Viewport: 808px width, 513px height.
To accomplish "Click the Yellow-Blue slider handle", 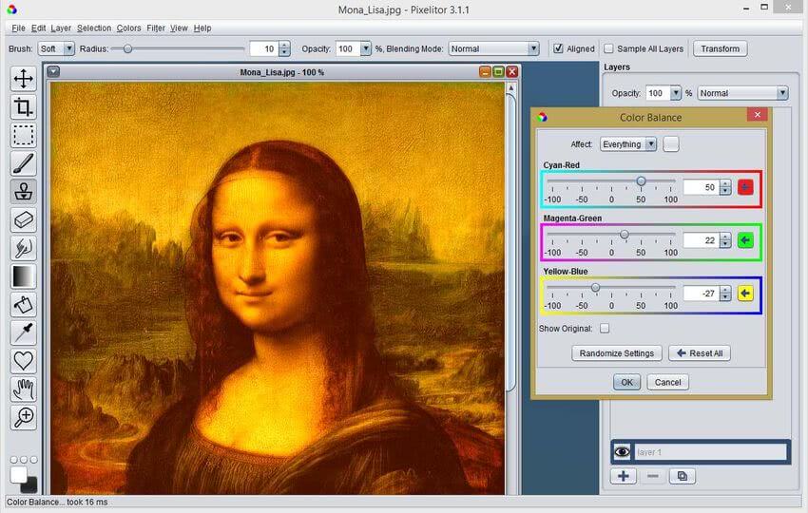I will point(595,288).
